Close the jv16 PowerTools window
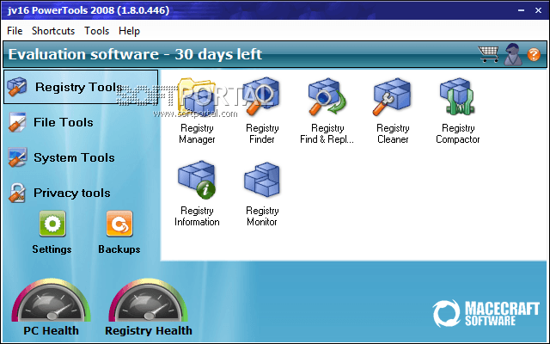Image resolution: width=550 pixels, height=344 pixels. click(x=539, y=10)
